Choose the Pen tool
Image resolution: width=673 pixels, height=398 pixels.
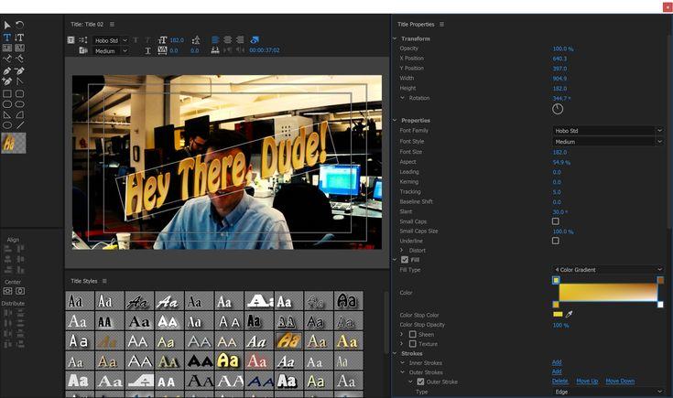point(7,70)
